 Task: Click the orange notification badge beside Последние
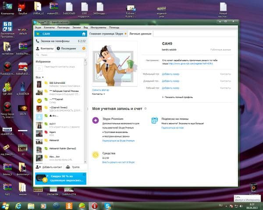[x=84, y=49]
